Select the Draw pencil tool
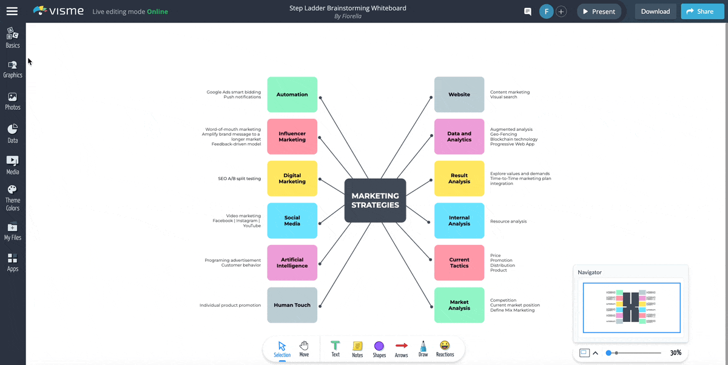Image resolution: width=728 pixels, height=365 pixels. (423, 349)
